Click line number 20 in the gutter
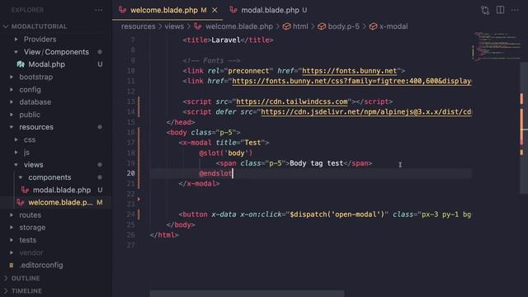 (131, 173)
